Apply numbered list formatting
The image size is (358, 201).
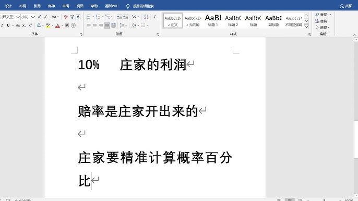pyautogui.click(x=98, y=17)
